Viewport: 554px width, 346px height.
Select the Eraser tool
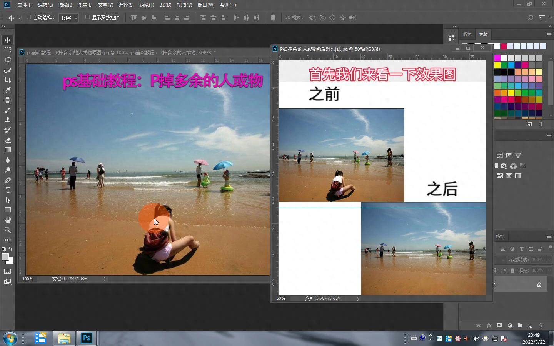[8, 140]
